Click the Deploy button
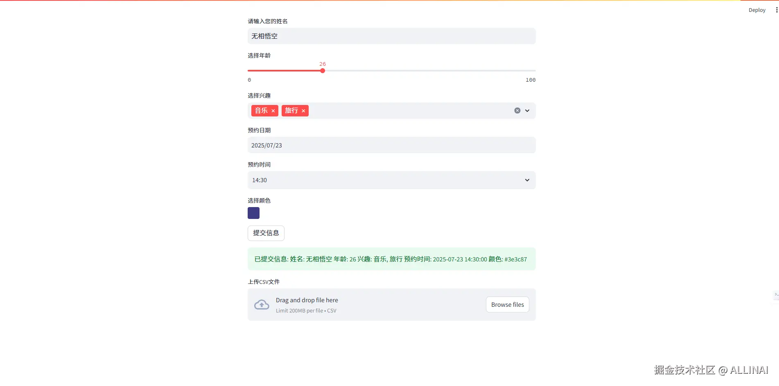Image resolution: width=779 pixels, height=386 pixels. pyautogui.click(x=757, y=10)
